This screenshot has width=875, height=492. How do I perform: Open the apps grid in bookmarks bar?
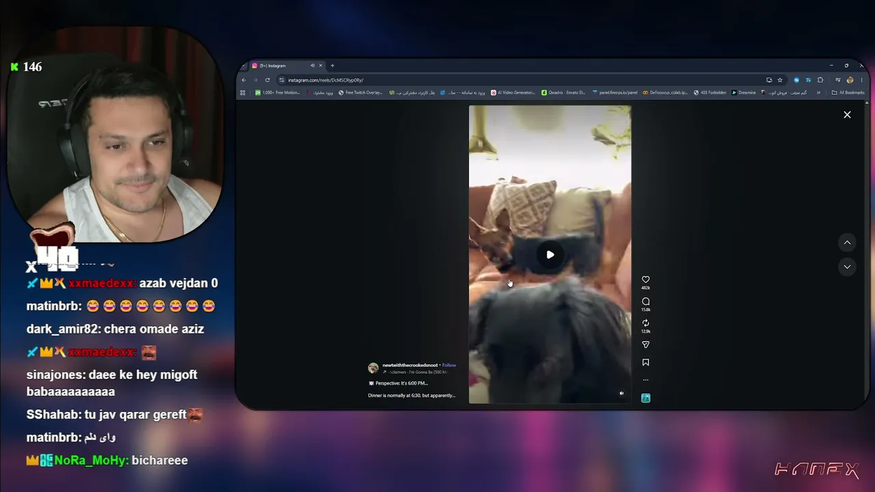pyautogui.click(x=243, y=92)
